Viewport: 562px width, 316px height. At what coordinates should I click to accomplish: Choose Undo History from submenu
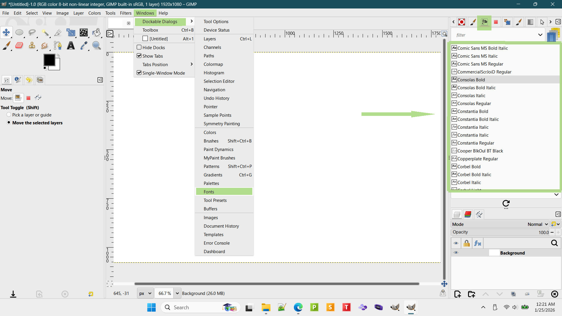(x=224, y=98)
